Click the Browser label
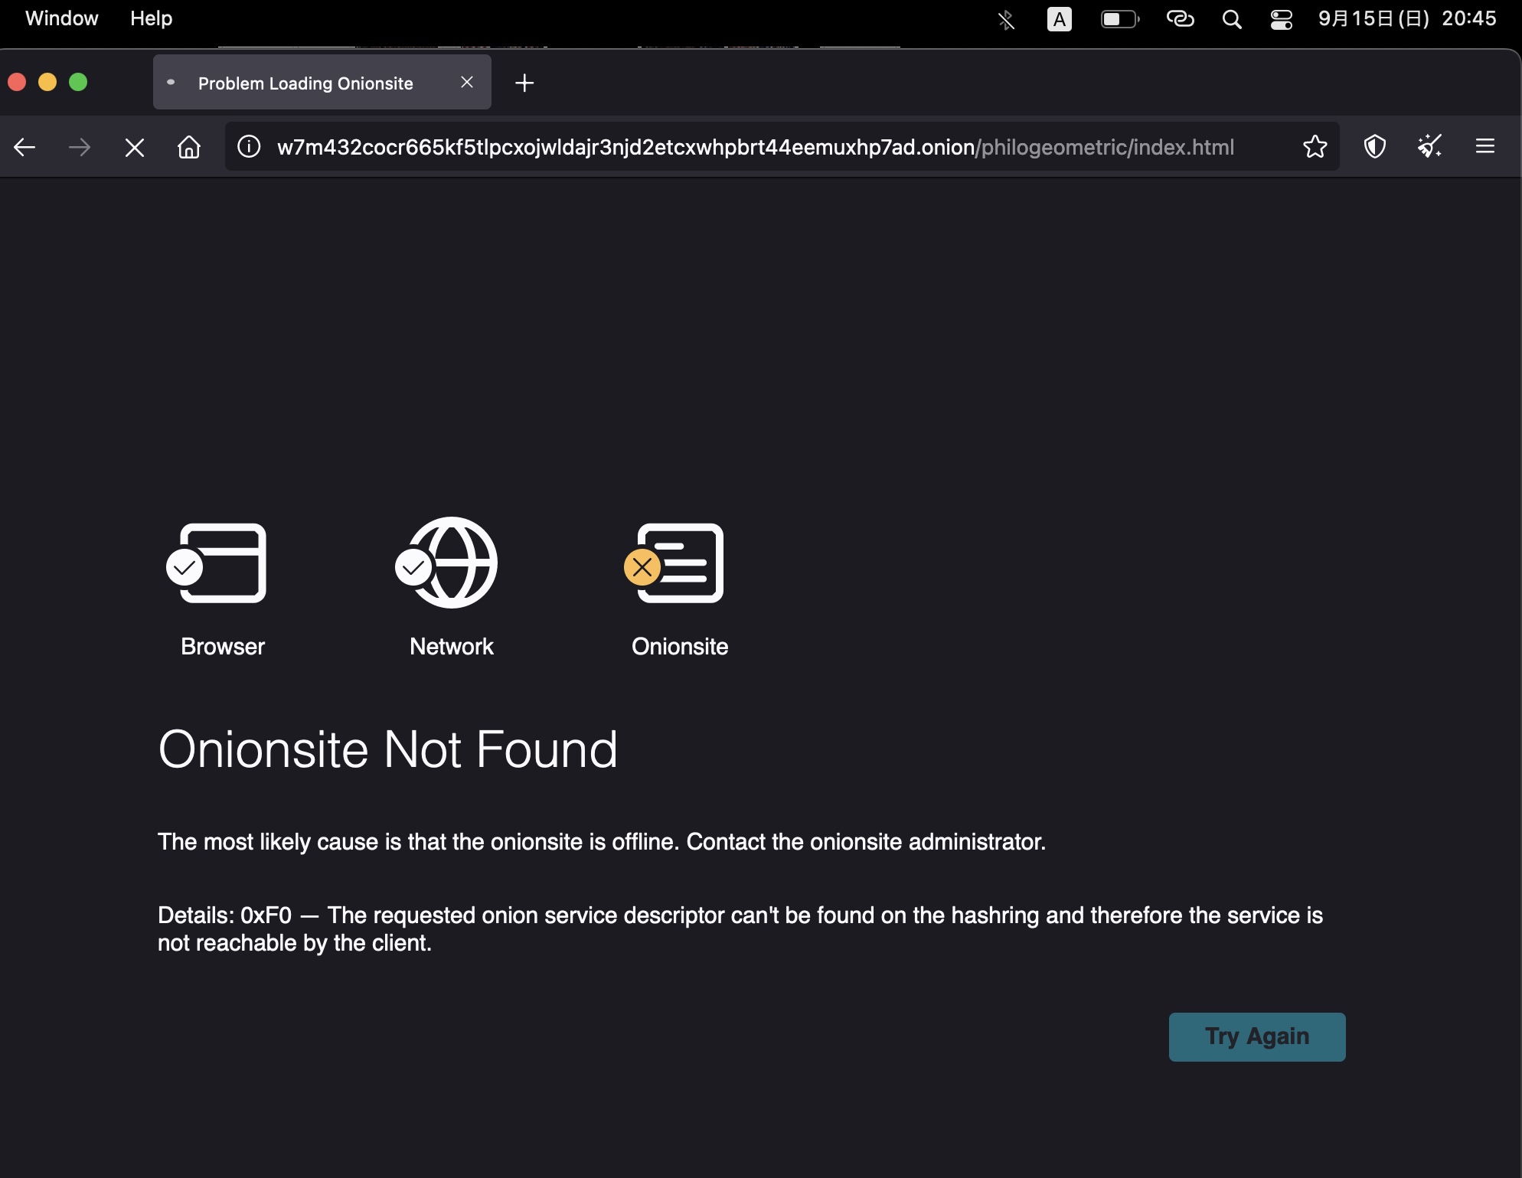The width and height of the screenshot is (1522, 1178). point(223,647)
